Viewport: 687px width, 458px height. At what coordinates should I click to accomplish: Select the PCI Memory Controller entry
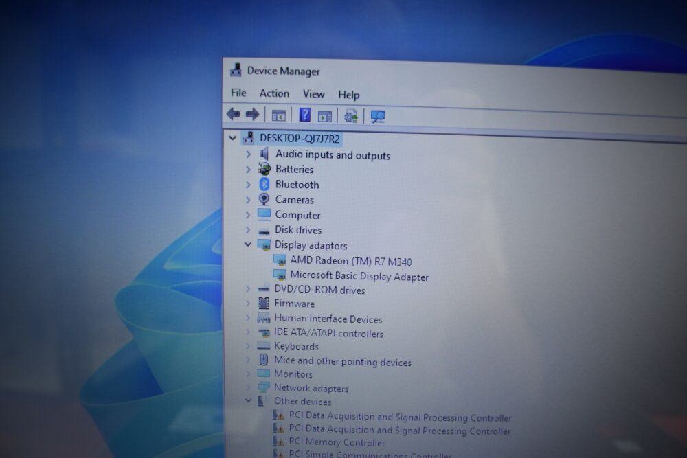(337, 442)
